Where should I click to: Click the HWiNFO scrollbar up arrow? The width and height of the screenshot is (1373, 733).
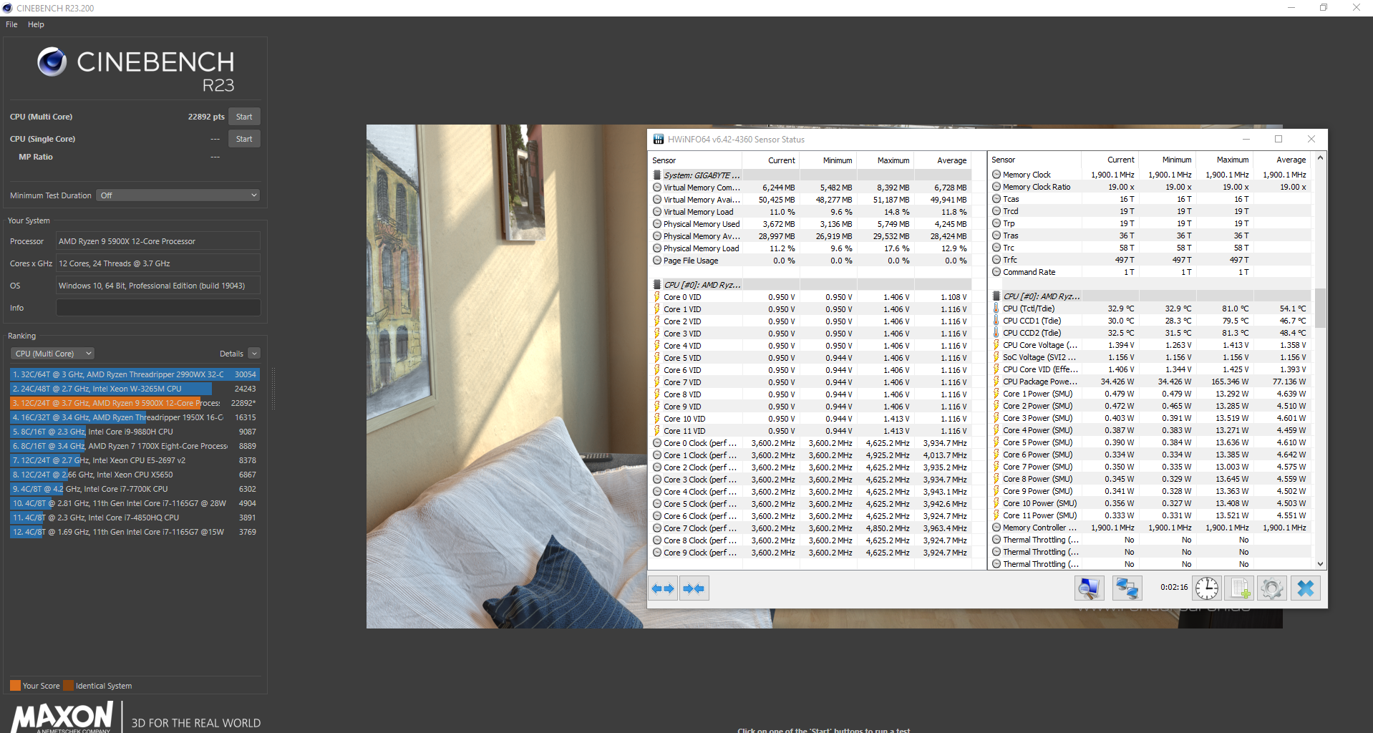coord(1320,157)
